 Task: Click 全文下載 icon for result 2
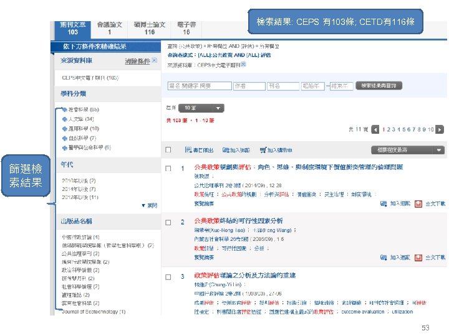(x=418, y=258)
